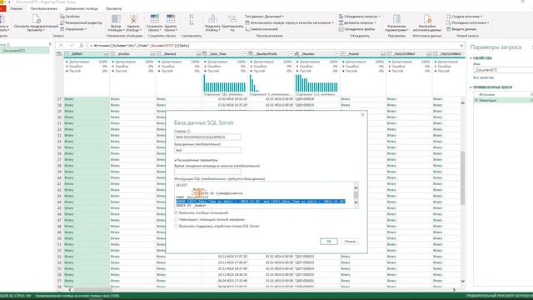
Task: Close the SQL Server database dialog
Action: click(x=362, y=115)
